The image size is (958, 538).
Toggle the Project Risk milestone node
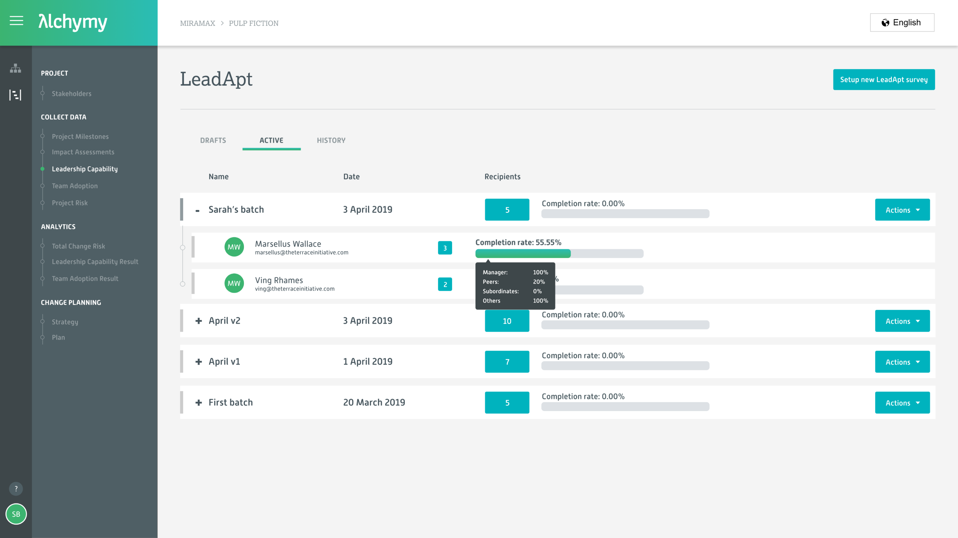42,203
